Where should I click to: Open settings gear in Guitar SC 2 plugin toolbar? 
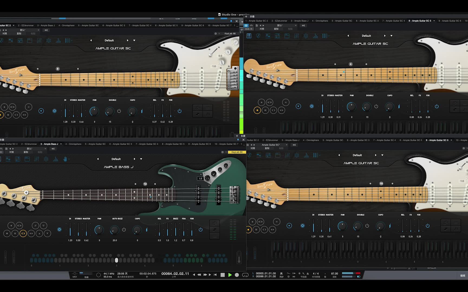[49, 41]
